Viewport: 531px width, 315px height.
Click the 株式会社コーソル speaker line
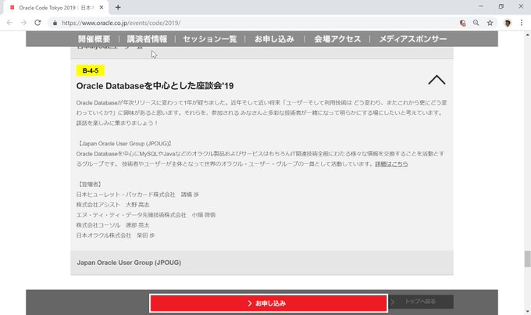[x=112, y=225]
